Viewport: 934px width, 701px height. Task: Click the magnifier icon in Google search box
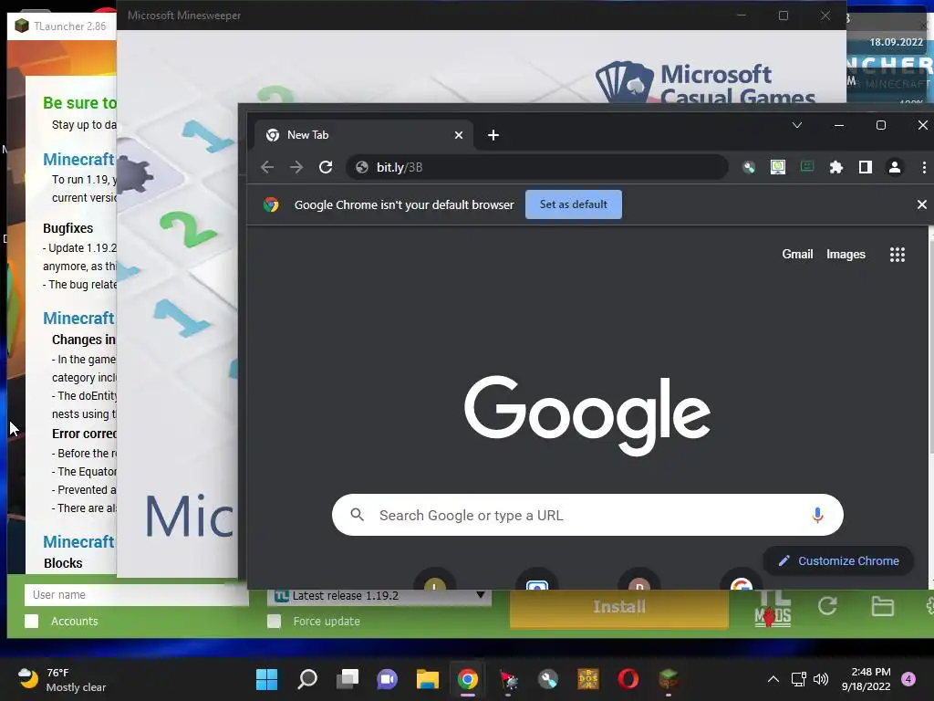357,515
